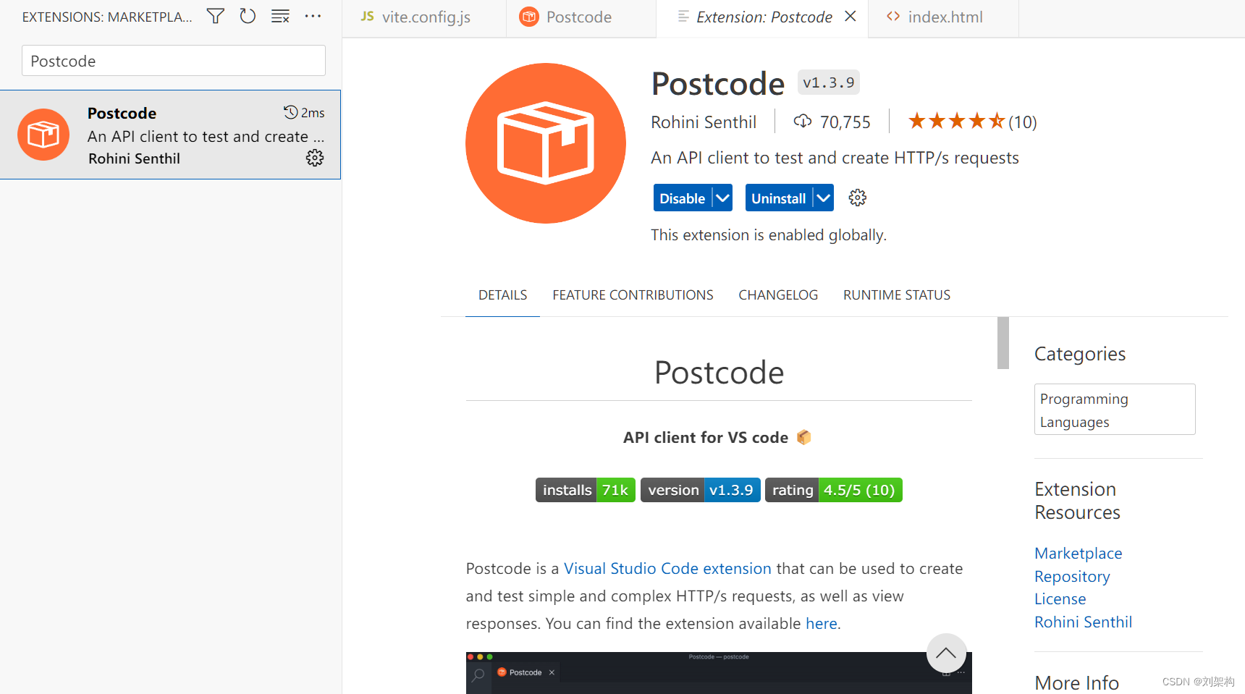Click the extensions search field containing Postcode

pyautogui.click(x=174, y=61)
